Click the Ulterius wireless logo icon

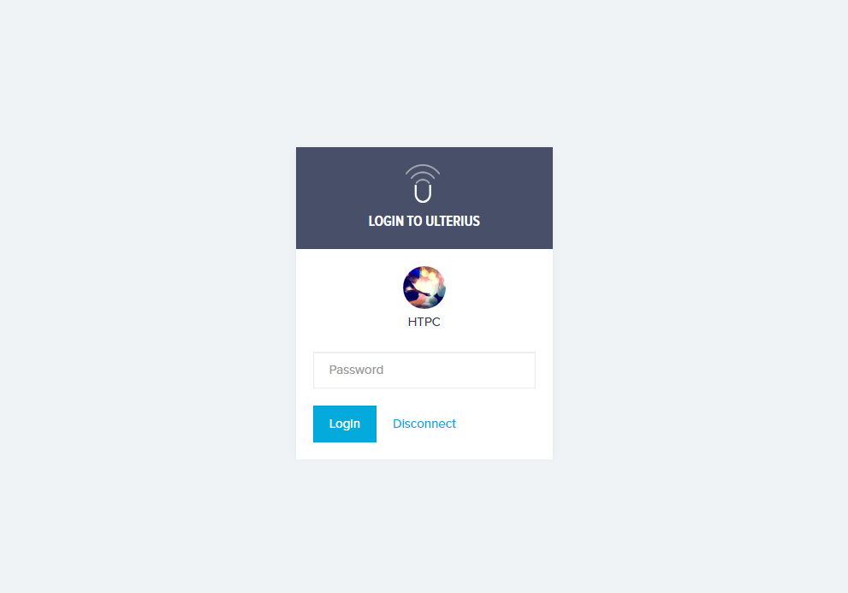point(423,183)
